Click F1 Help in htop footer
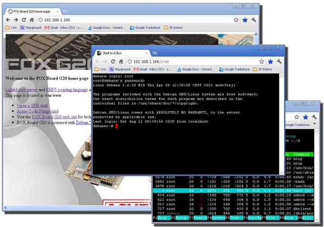The image size is (324, 227). (x=162, y=218)
